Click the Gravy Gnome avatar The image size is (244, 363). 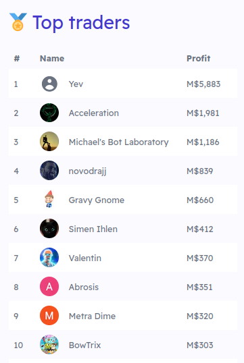(x=49, y=200)
